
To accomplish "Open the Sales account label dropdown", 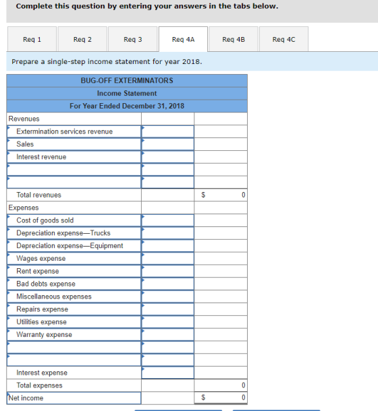I will coord(74,144).
